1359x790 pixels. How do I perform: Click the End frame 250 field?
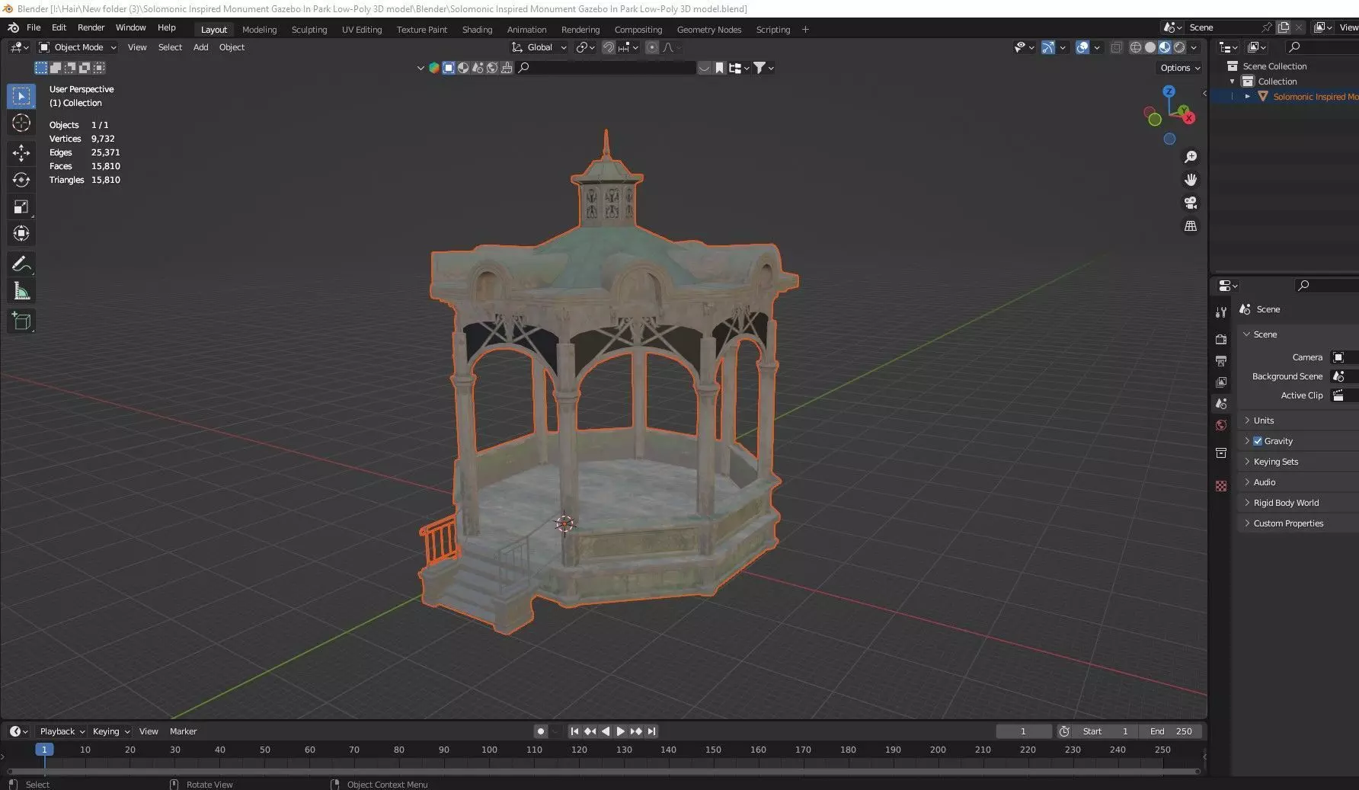1171,731
